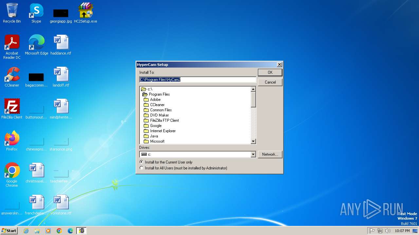Close the HyperCam Setup window

pyautogui.click(x=279, y=65)
